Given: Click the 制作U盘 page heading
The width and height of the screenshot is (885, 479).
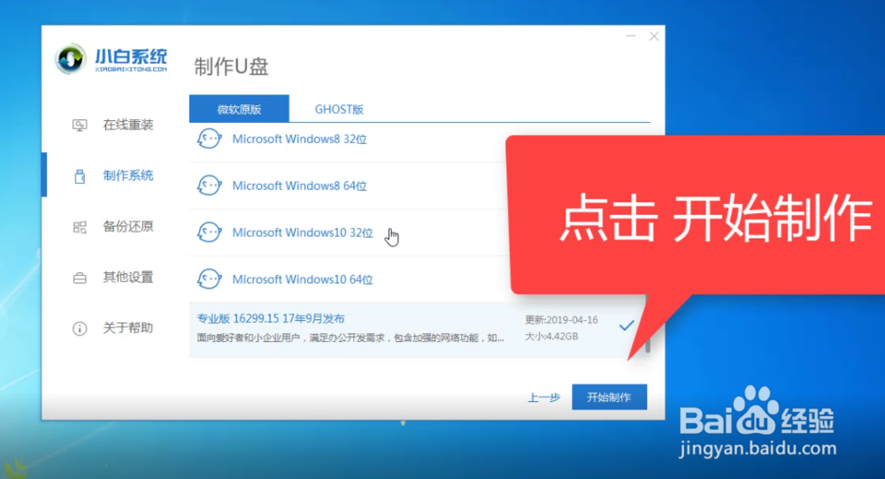Looking at the screenshot, I should point(231,66).
